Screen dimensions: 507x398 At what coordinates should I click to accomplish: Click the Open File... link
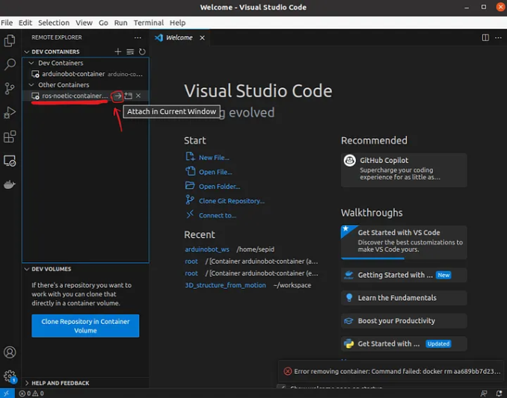click(215, 172)
